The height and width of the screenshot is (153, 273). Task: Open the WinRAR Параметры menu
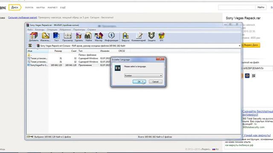coord(79,30)
